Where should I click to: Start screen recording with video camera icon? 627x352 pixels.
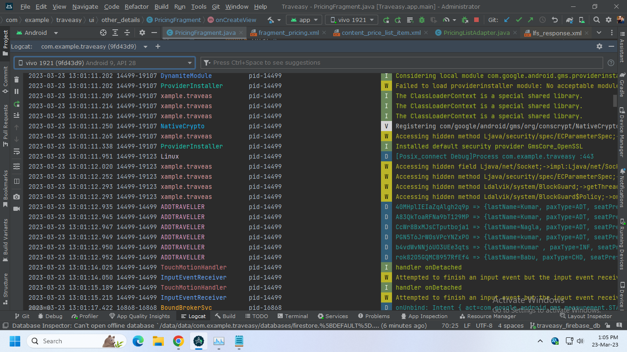click(17, 209)
